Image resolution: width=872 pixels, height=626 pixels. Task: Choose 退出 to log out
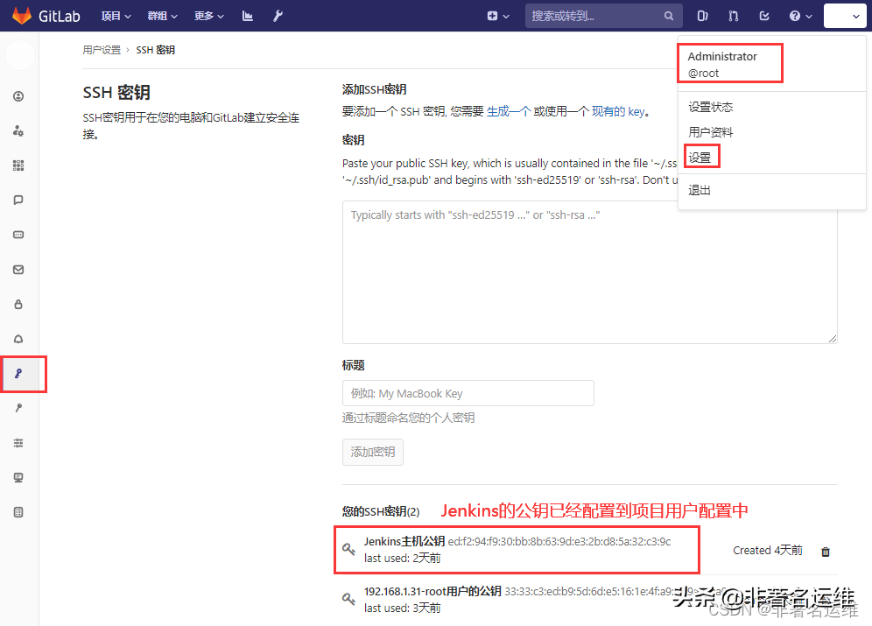coord(699,191)
